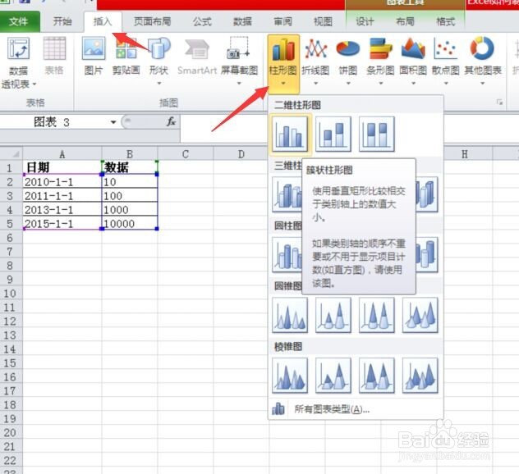This screenshot has width=519, height=474.
Task: Select cell with value 1000
Action: [x=130, y=210]
